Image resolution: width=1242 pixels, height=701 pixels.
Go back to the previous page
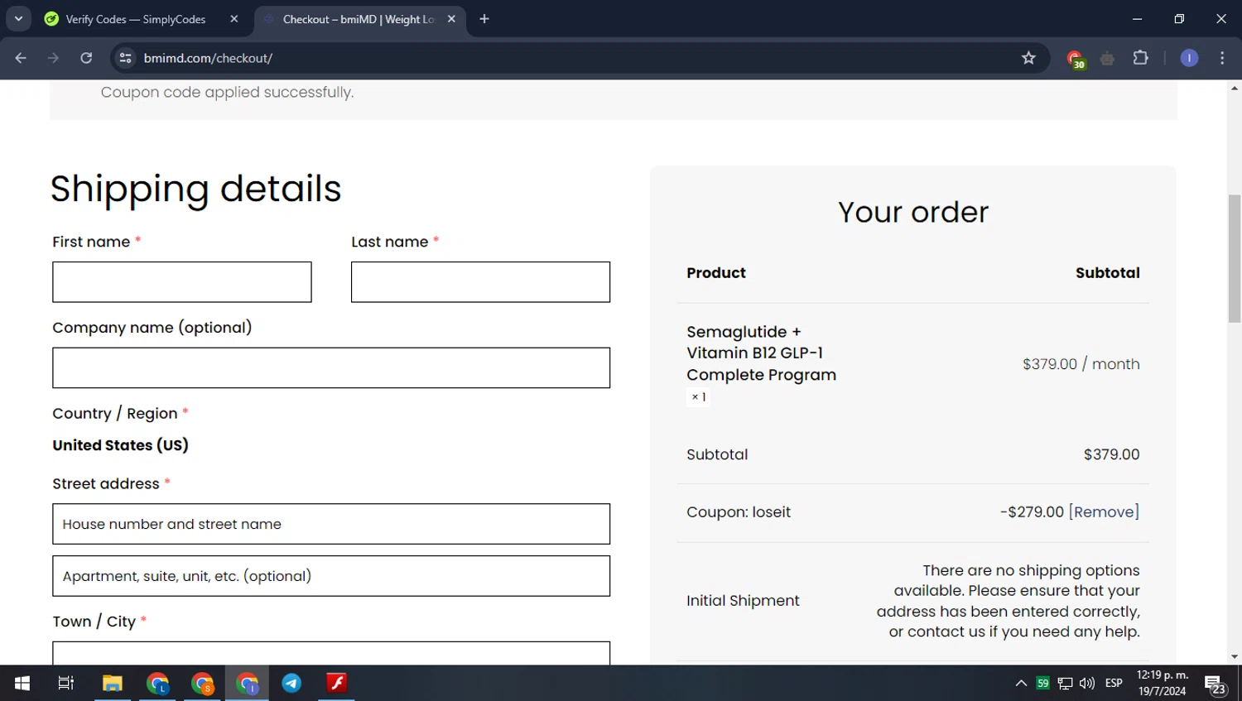click(21, 58)
